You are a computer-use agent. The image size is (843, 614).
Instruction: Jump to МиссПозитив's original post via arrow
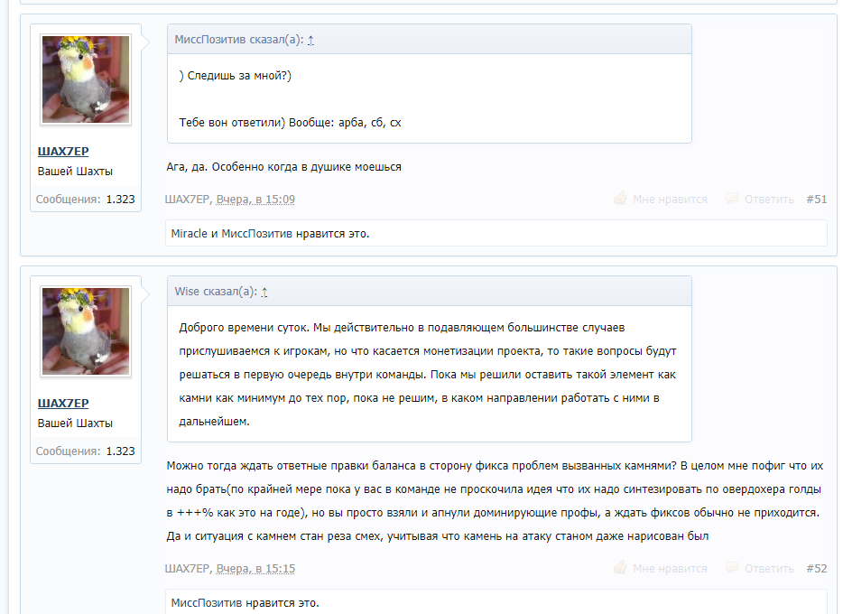310,40
